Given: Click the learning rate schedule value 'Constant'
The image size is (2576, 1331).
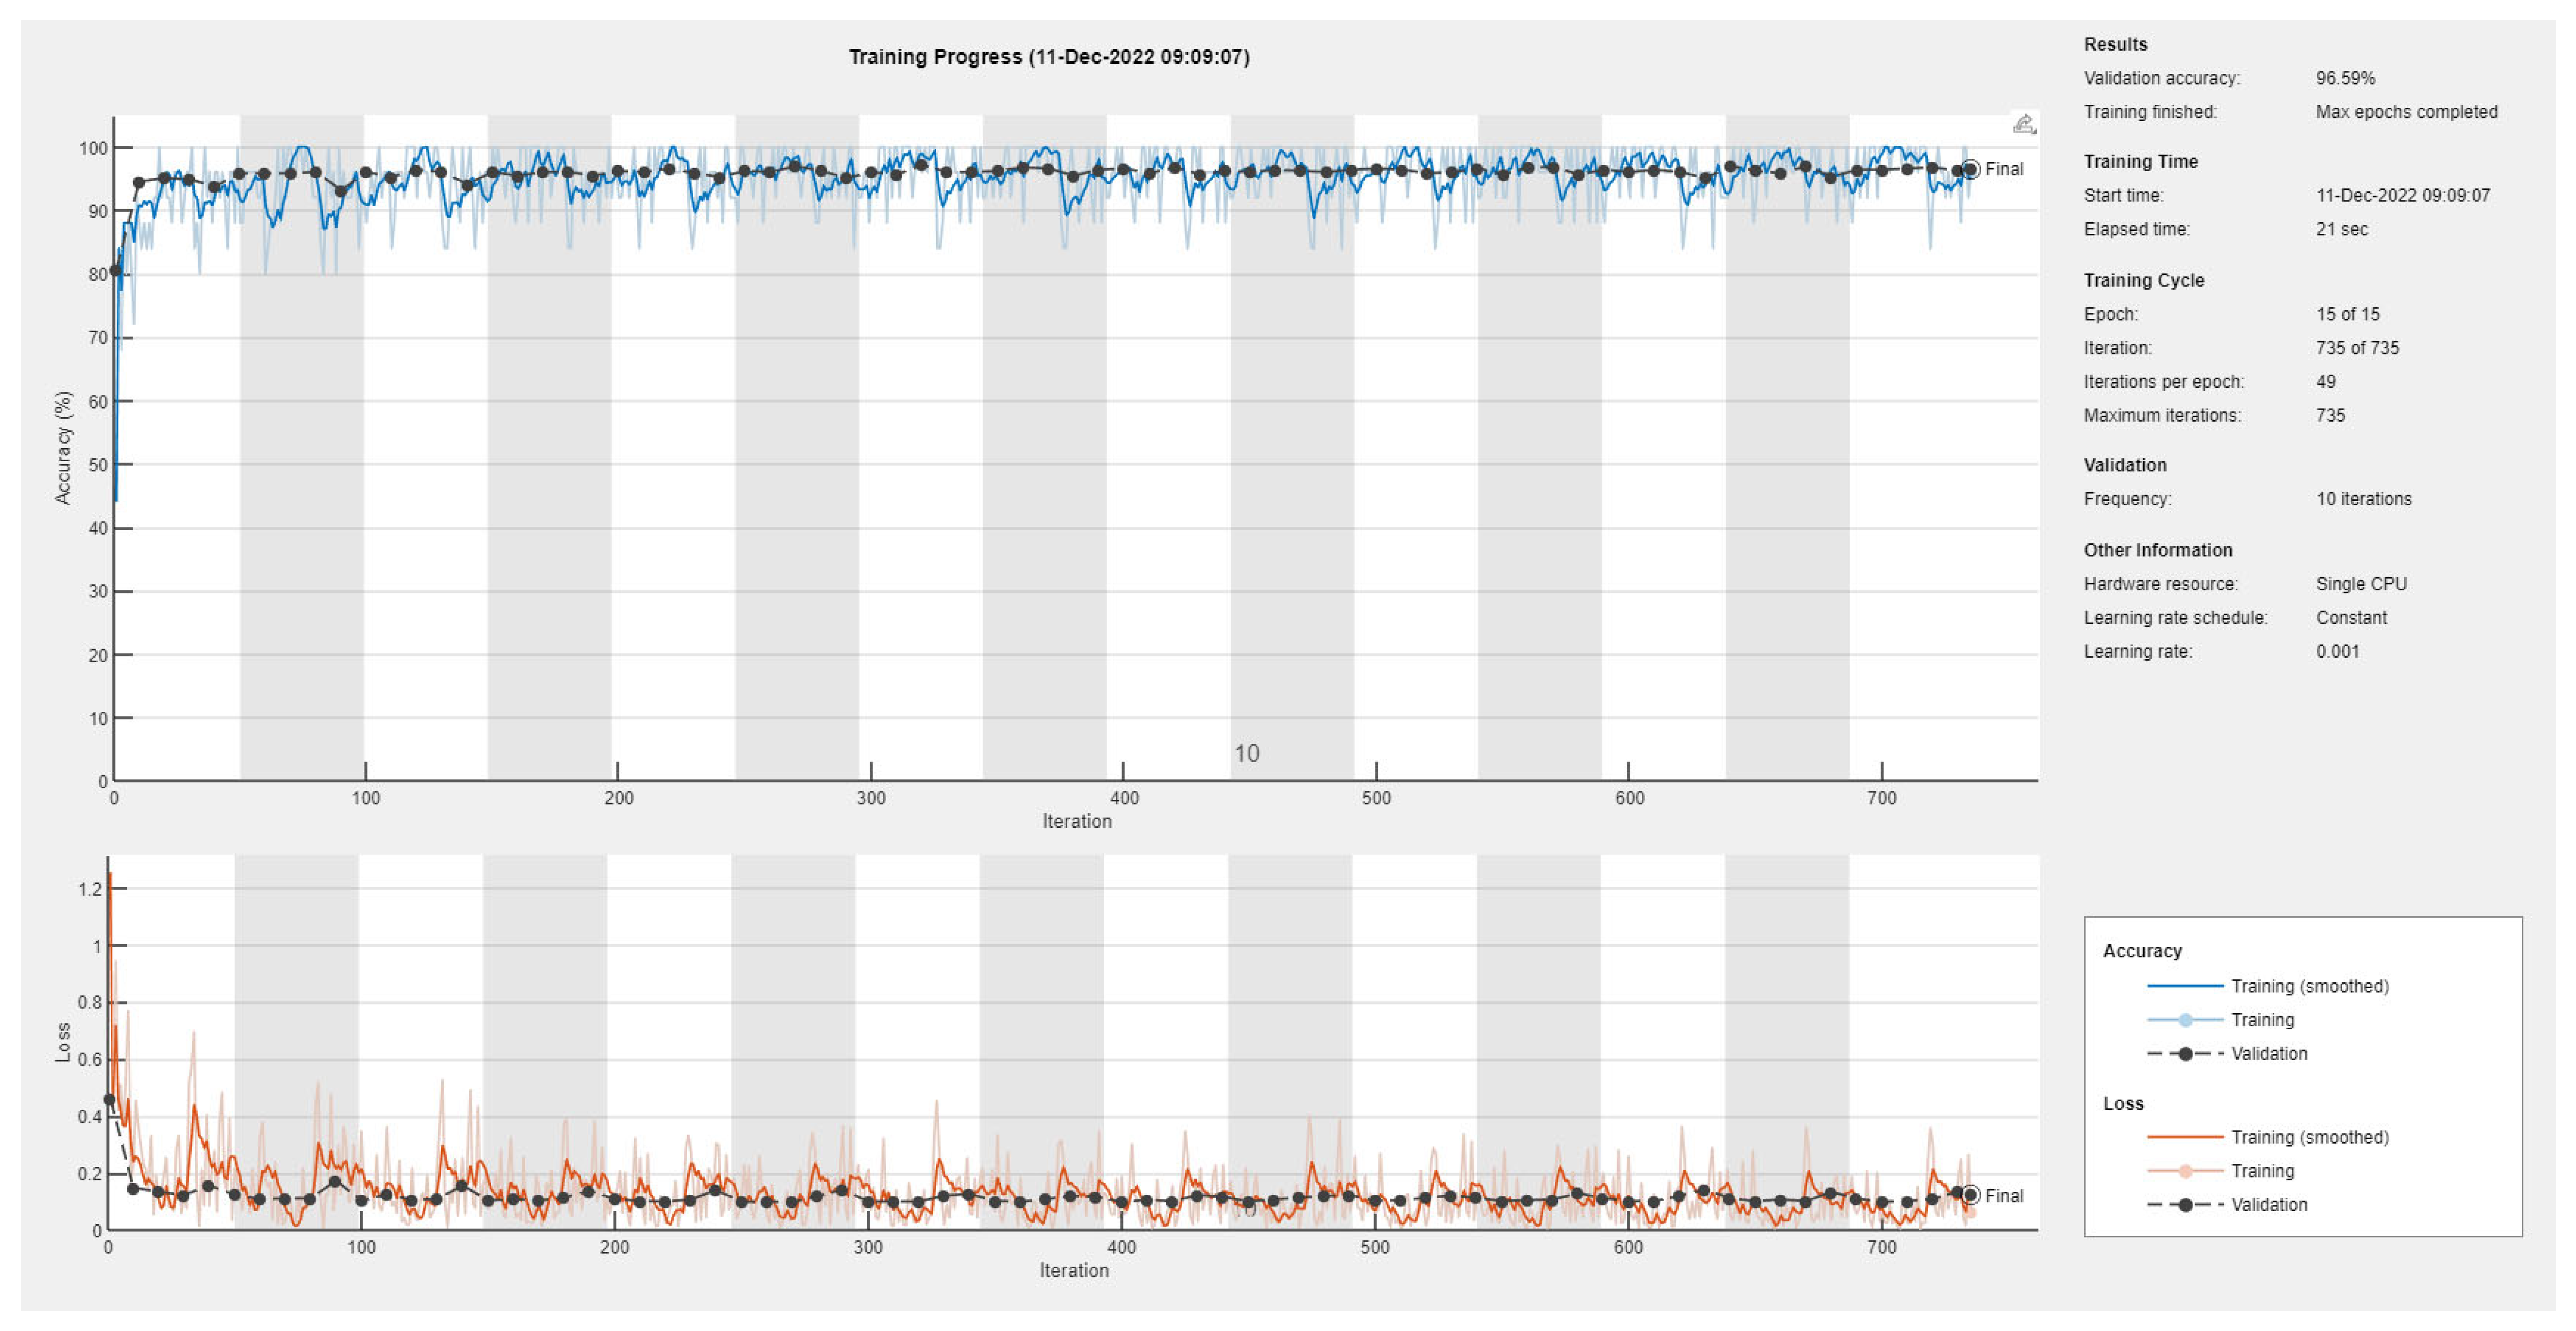Looking at the screenshot, I should pos(2351,618).
